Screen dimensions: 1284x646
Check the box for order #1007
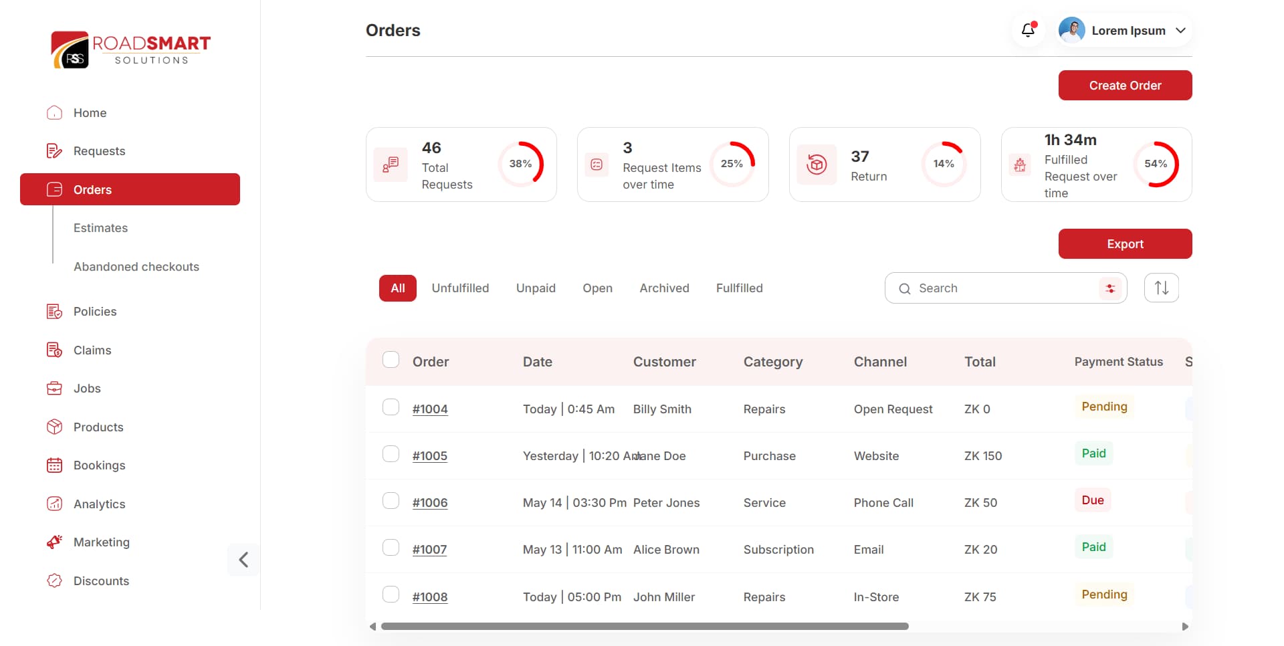391,548
